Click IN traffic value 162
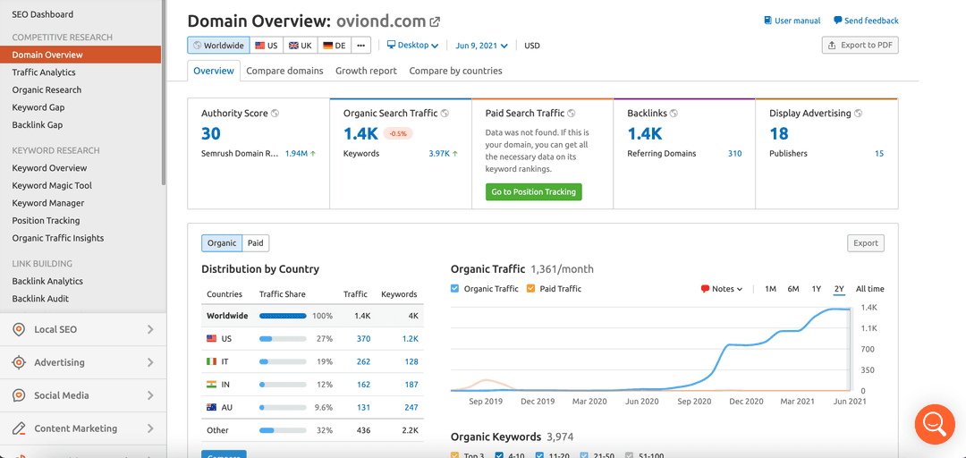 (x=363, y=384)
